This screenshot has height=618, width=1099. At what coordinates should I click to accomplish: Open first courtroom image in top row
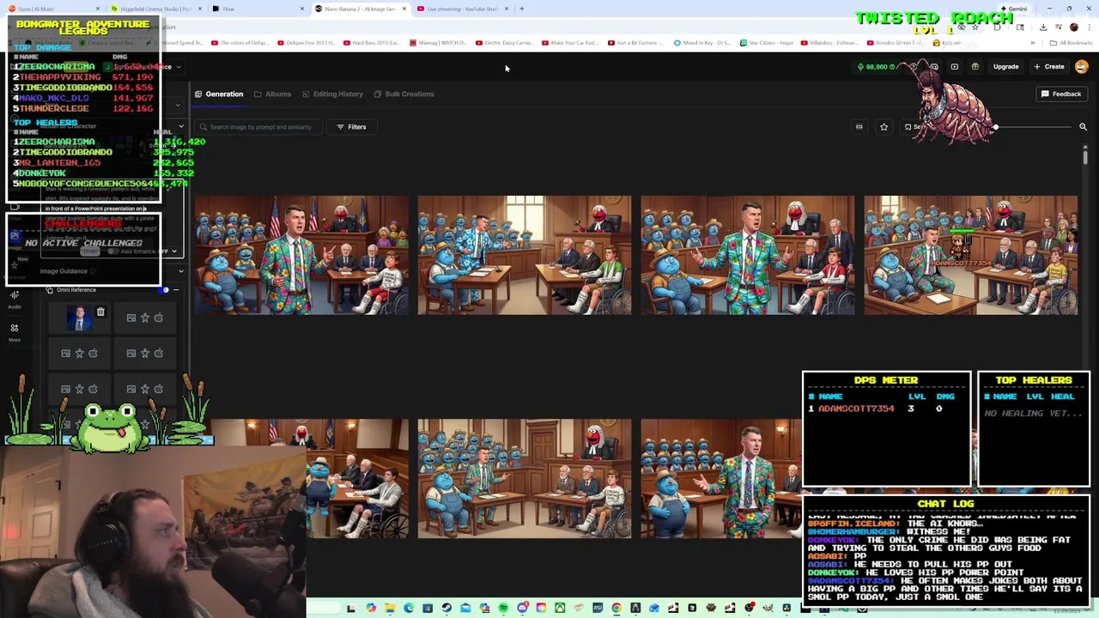[x=301, y=255]
